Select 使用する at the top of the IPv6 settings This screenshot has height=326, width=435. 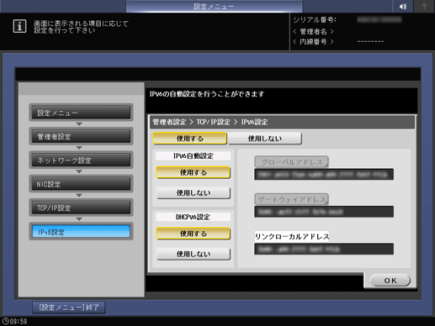[189, 139]
